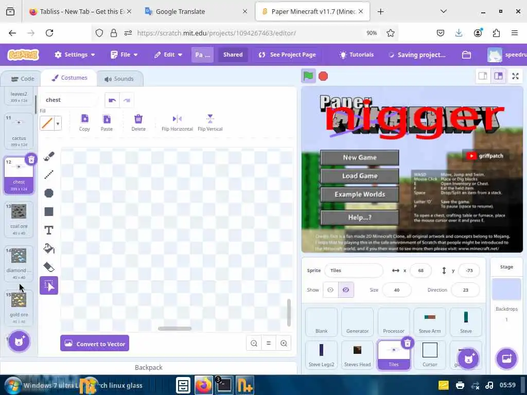Delete the Tiles sprite
Image resolution: width=527 pixels, height=395 pixels.
click(x=408, y=343)
